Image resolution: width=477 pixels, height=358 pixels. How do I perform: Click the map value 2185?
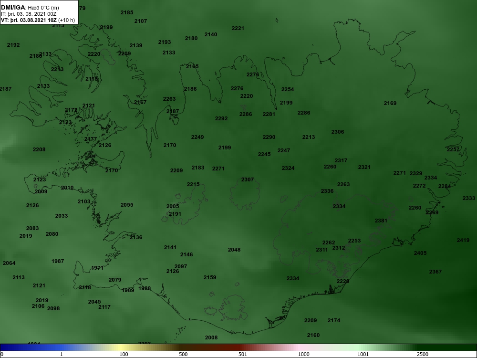pos(127,12)
